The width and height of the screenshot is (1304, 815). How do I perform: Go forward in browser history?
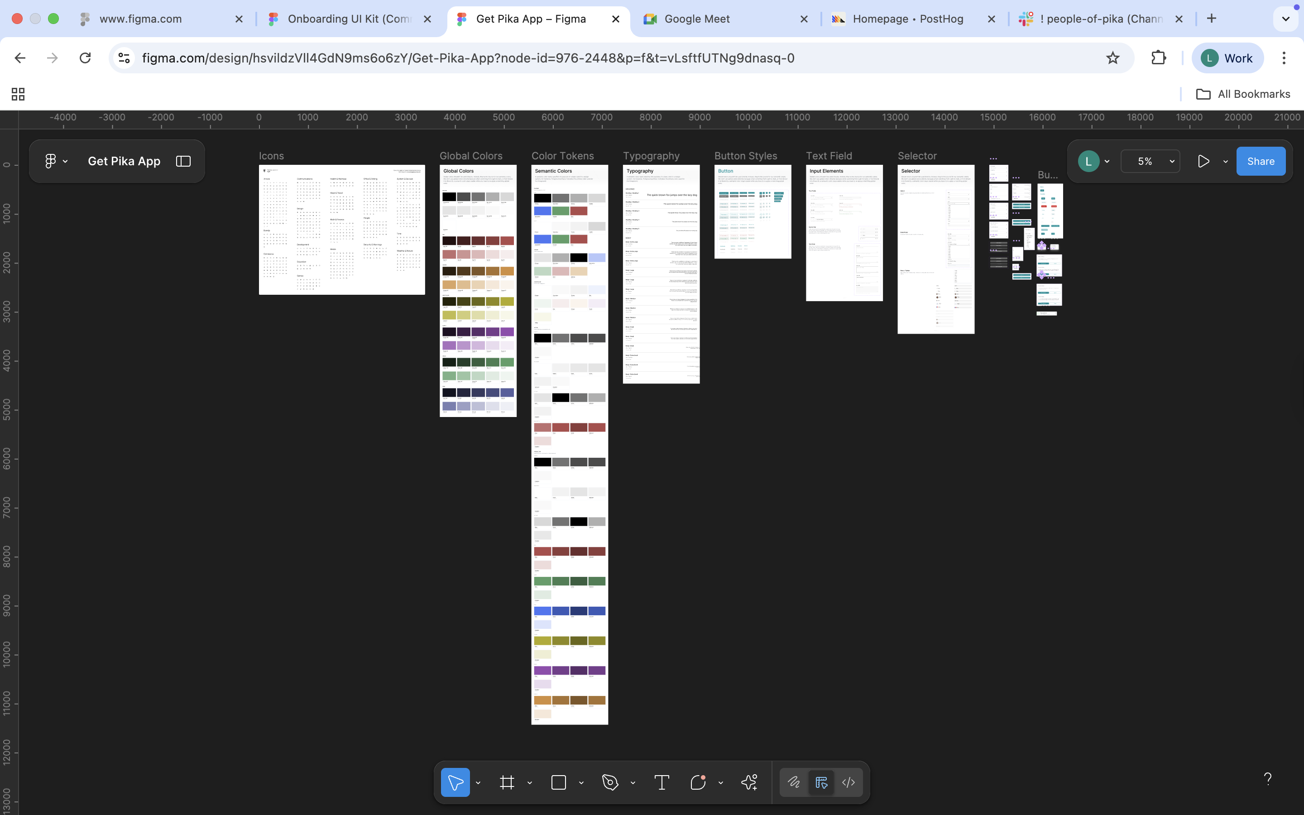(x=52, y=58)
